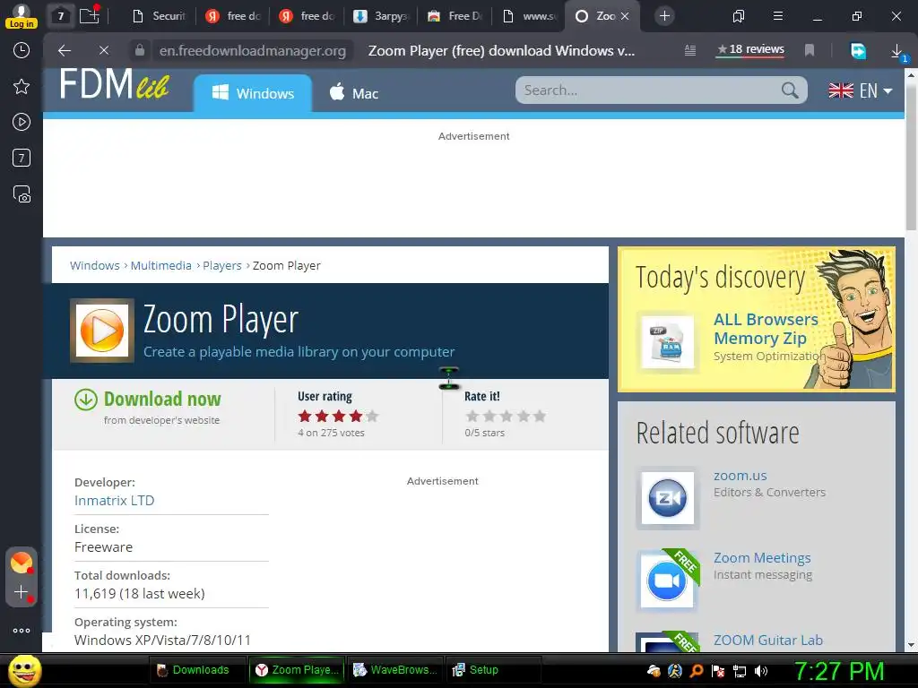Screen dimensions: 918x688
Task: Go back with the arrow button
Action: click(65, 51)
